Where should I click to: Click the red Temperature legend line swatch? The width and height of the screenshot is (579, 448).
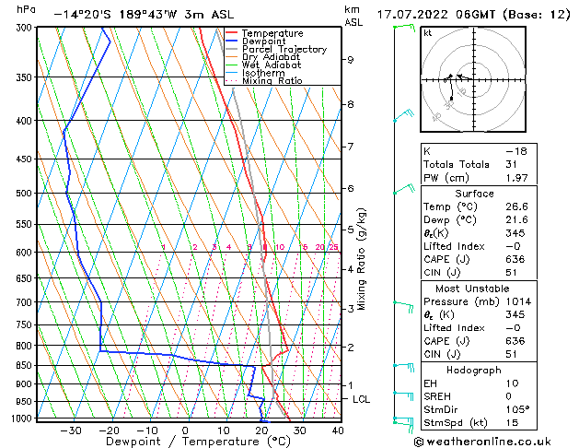tap(232, 33)
